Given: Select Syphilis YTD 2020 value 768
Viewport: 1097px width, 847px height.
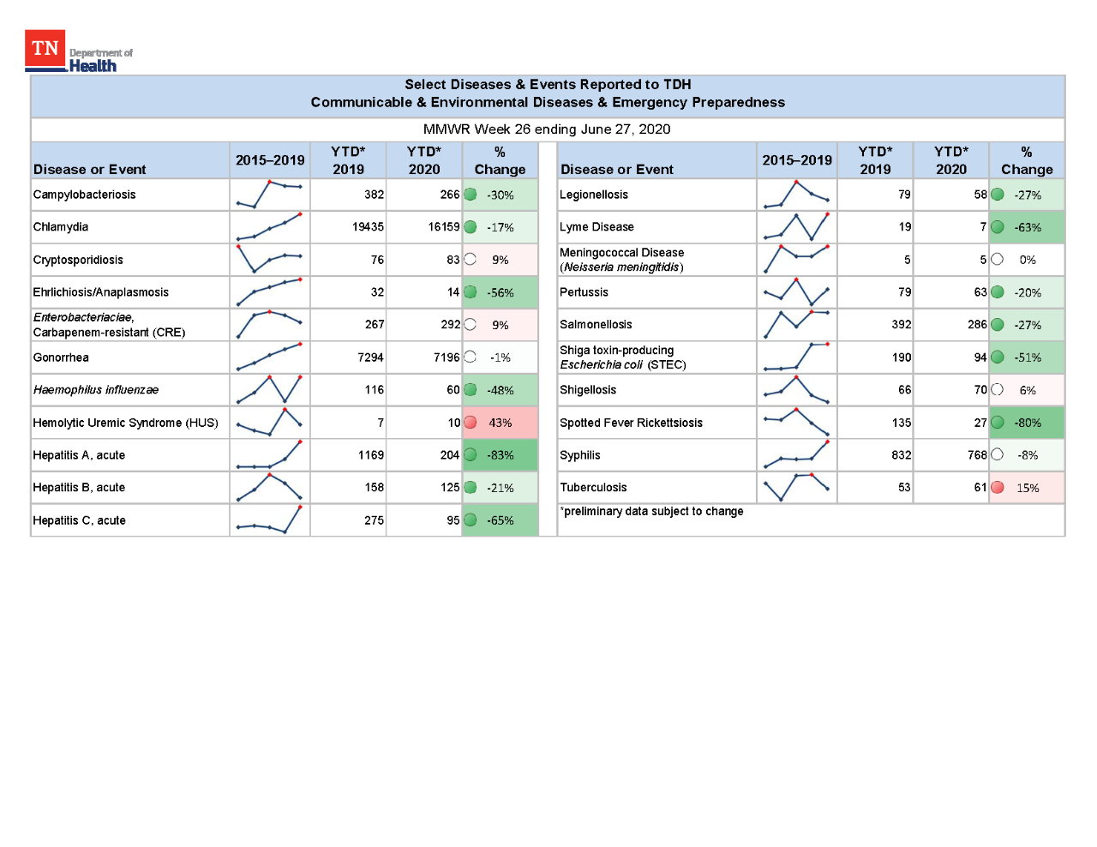Looking at the screenshot, I should pos(977,455).
